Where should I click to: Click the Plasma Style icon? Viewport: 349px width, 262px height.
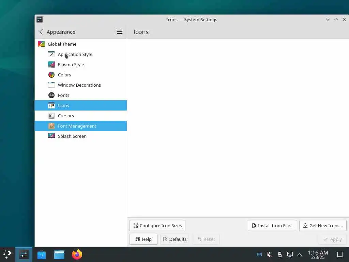51,64
